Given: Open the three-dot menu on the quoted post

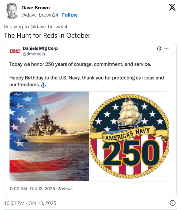Looking at the screenshot, I should point(166,48).
